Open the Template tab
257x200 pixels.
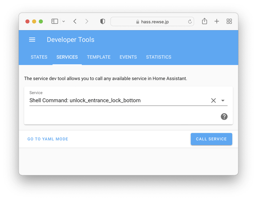[x=99, y=57]
